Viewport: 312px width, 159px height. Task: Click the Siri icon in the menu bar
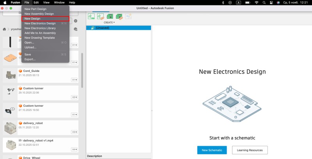(278, 3)
